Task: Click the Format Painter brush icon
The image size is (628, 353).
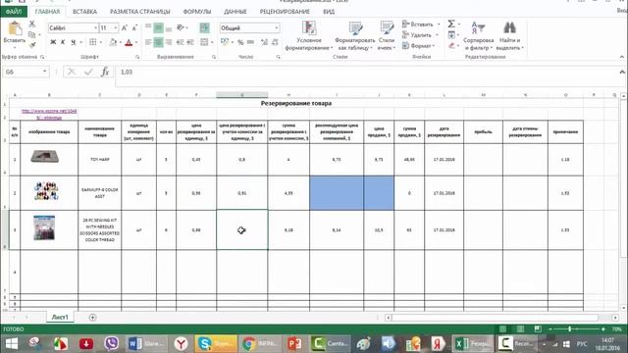Action: [32, 46]
